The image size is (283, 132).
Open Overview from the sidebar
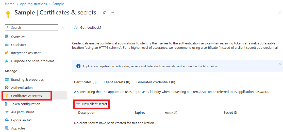[18, 37]
